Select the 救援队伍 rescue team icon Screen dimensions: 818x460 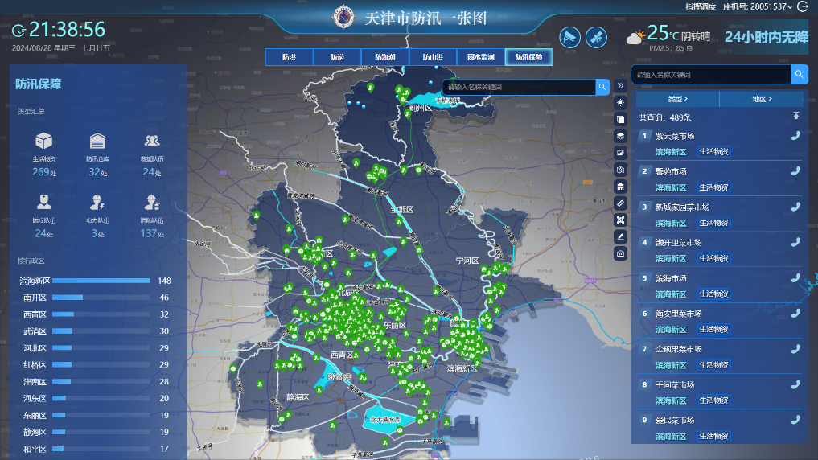click(x=152, y=142)
